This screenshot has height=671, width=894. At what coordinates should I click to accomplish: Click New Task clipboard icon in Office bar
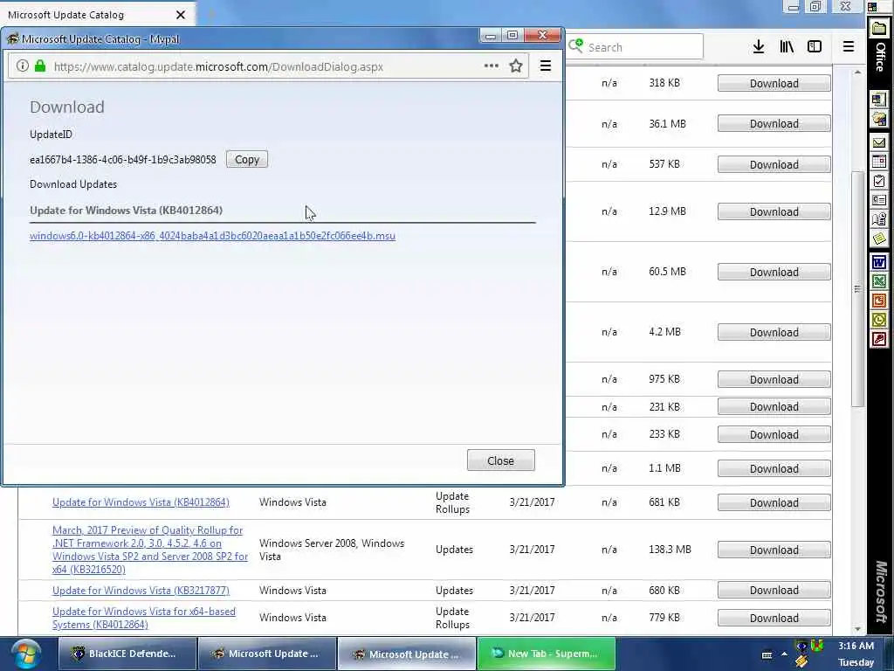tap(878, 182)
